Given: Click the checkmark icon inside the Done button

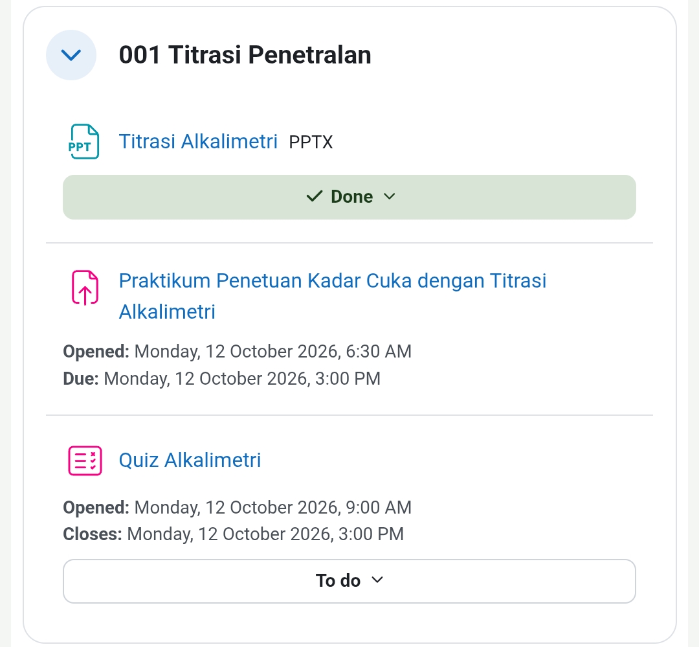Looking at the screenshot, I should tap(315, 196).
